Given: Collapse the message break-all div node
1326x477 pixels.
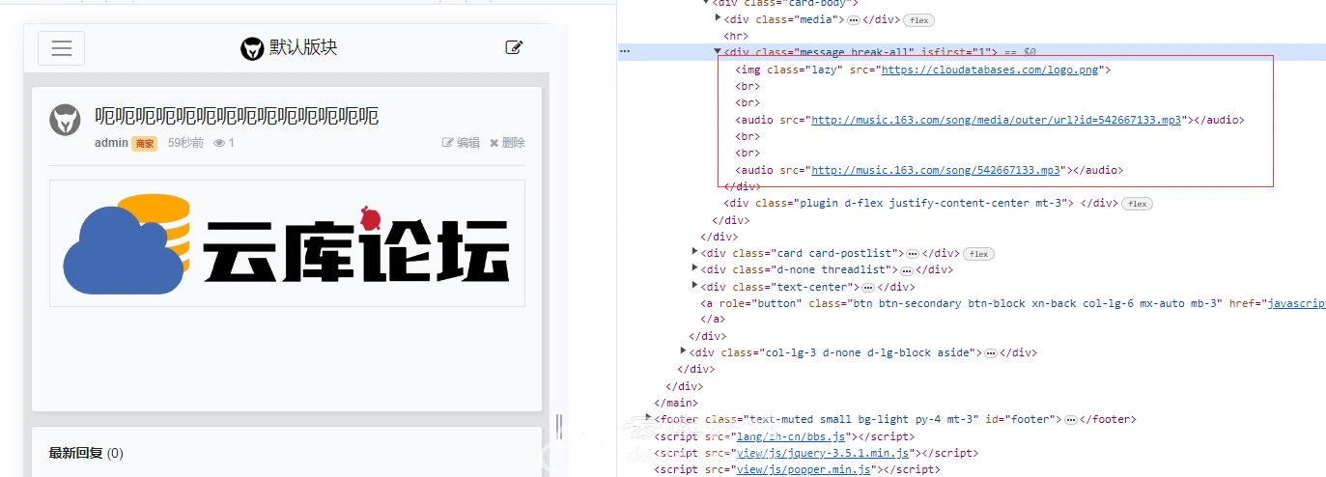Looking at the screenshot, I should coord(718,52).
